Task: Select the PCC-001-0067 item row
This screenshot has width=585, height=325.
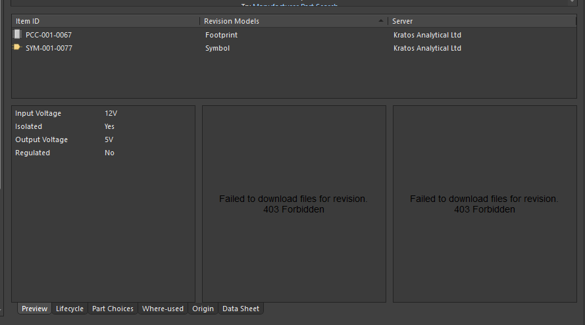Action: point(294,35)
